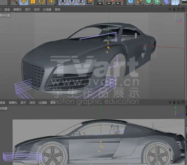Open 面板 menu in right-view viewport
This screenshot has height=165, width=187.
53,103
